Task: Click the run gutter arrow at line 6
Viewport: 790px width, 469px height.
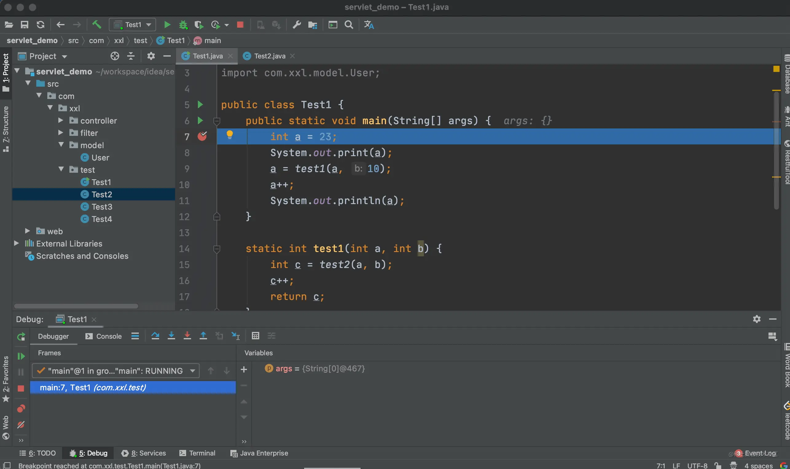Action: click(x=200, y=120)
